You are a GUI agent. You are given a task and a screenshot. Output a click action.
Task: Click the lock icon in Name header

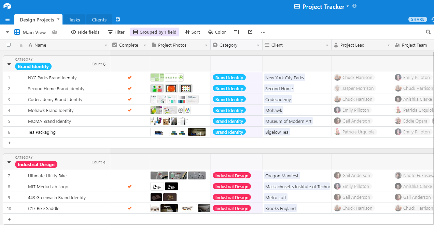coord(21,45)
